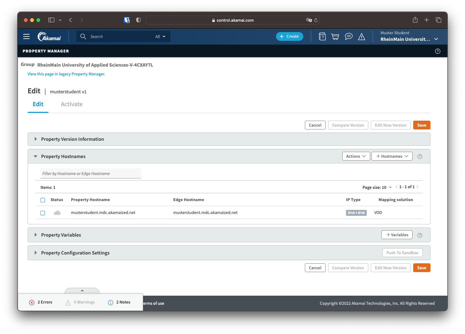
Task: Go to next page of hostnames
Action: (417, 187)
